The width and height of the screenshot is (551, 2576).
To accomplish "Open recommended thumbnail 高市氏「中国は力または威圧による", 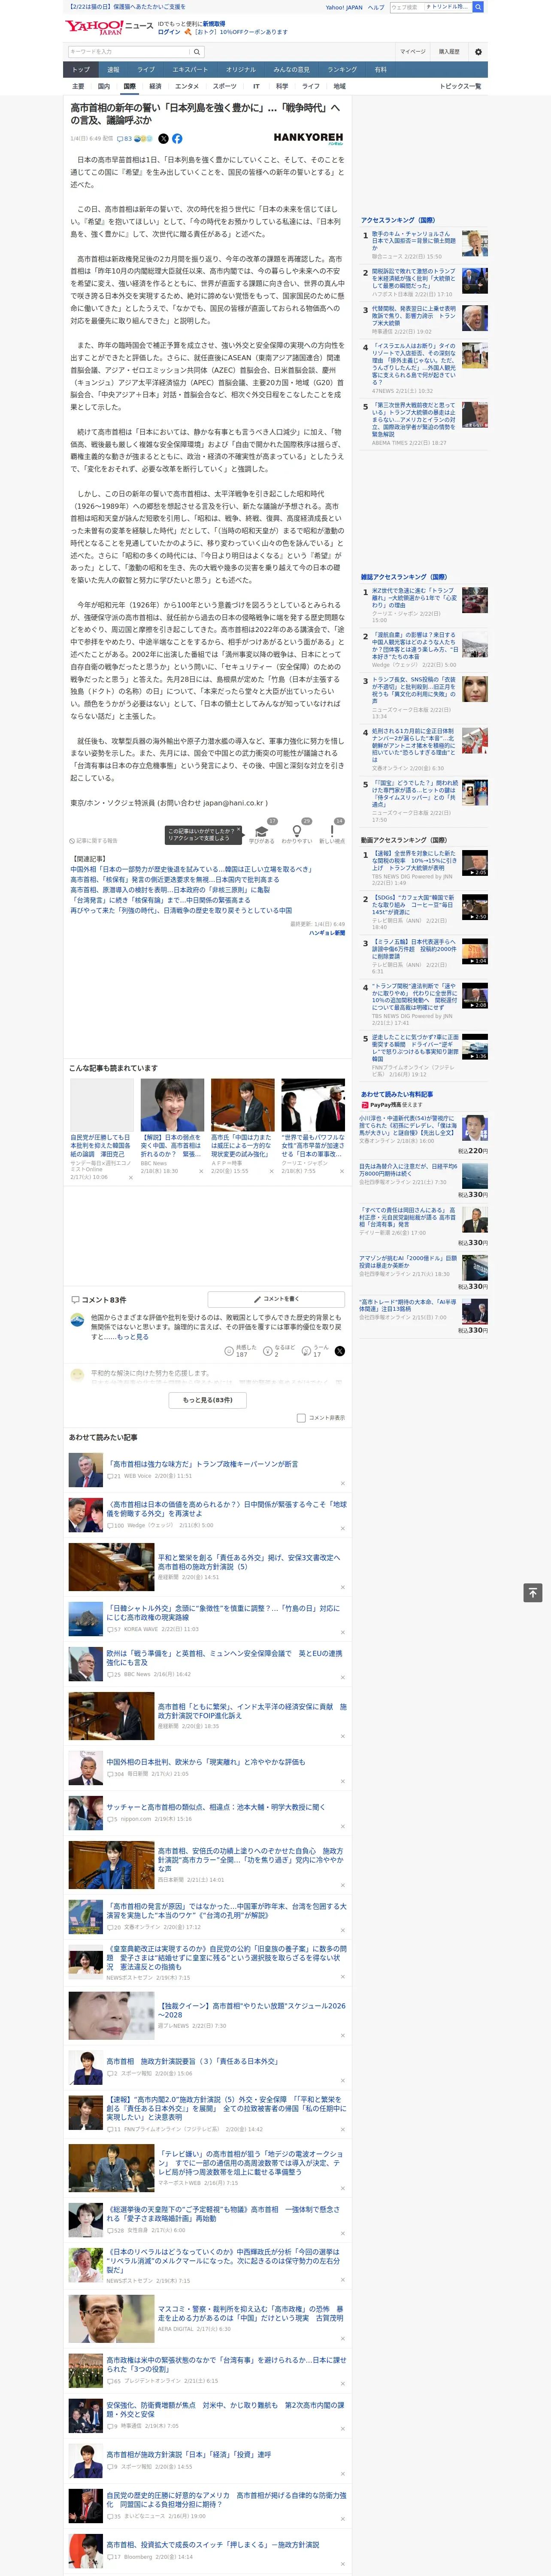I will [242, 1105].
